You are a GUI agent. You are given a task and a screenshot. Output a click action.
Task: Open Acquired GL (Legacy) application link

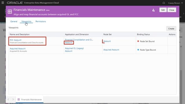point(74,48)
